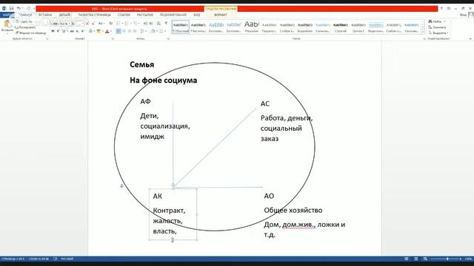Click the numbered list icon
Viewport: 474px width, 266px height.
click(x=127, y=23)
